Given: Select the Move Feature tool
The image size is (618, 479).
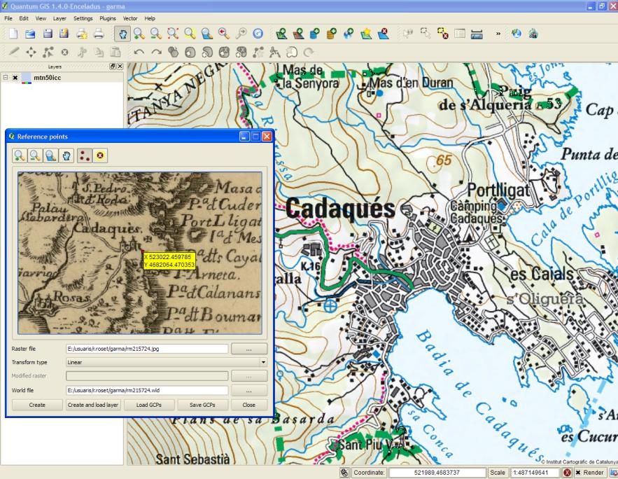Looking at the screenshot, I should click(31, 52).
